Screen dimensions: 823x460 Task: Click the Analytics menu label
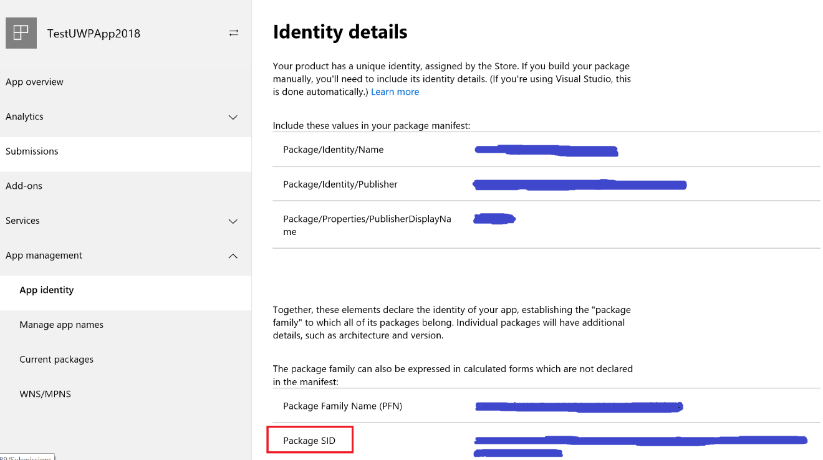[24, 117]
